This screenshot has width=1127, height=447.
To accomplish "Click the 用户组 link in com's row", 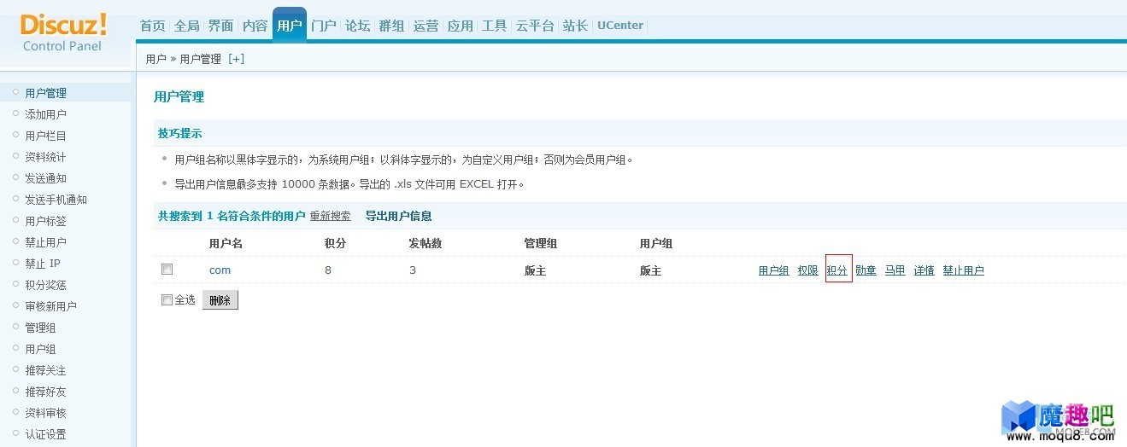I will tap(773, 270).
